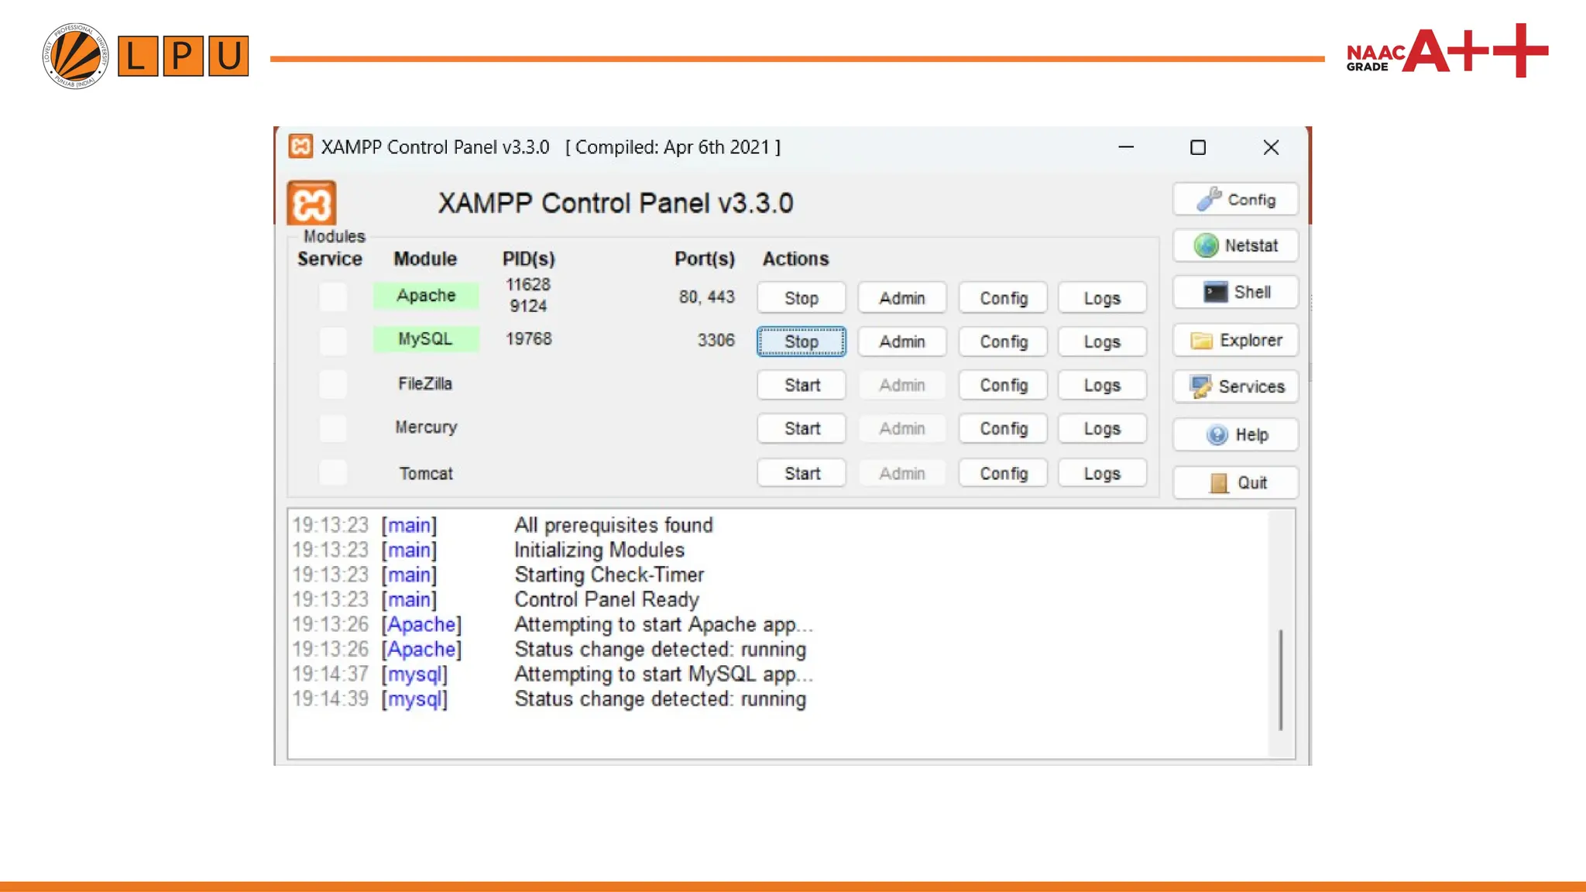Click the title bar XAMPP icon
Screen dimensions: 1586x892
tap(300, 146)
